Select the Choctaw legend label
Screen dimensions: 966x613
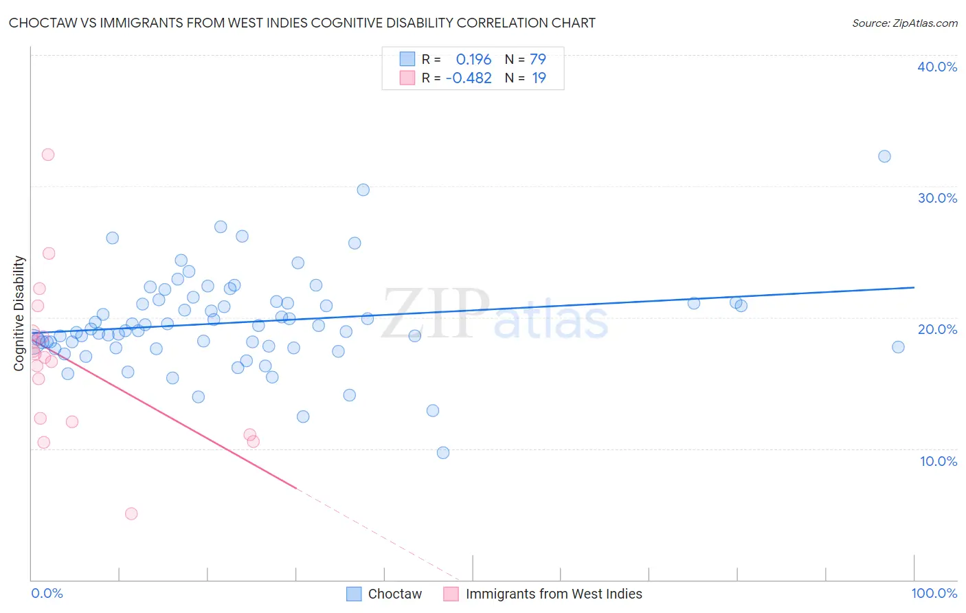click(395, 594)
